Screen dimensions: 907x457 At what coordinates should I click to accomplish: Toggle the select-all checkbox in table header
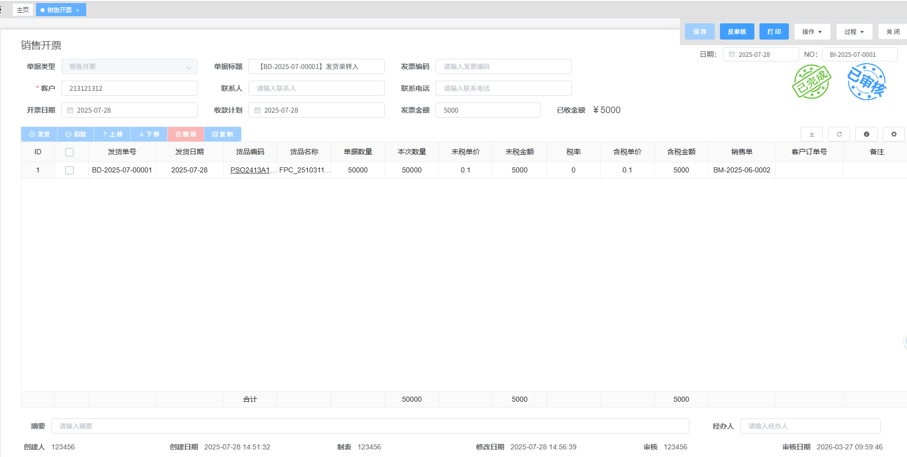(69, 152)
